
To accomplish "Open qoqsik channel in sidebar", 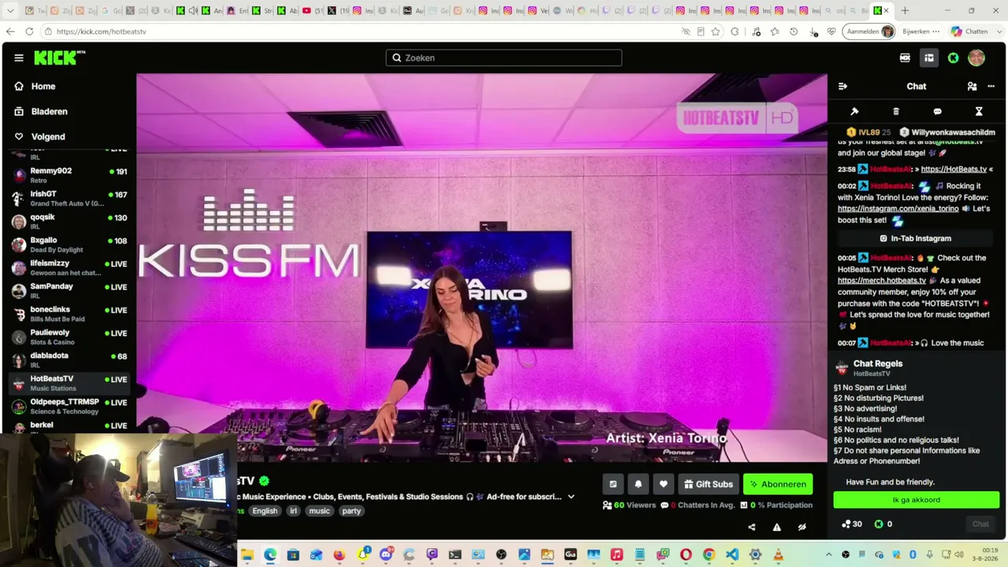I will 69,221.
